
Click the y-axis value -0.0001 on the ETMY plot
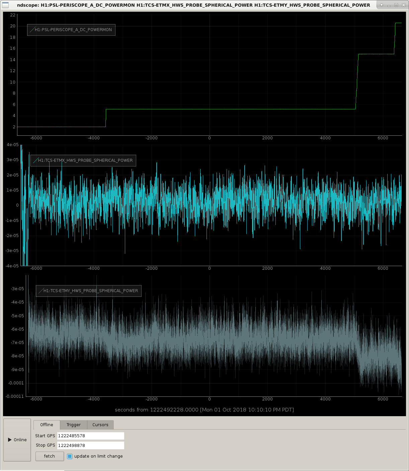point(16,383)
